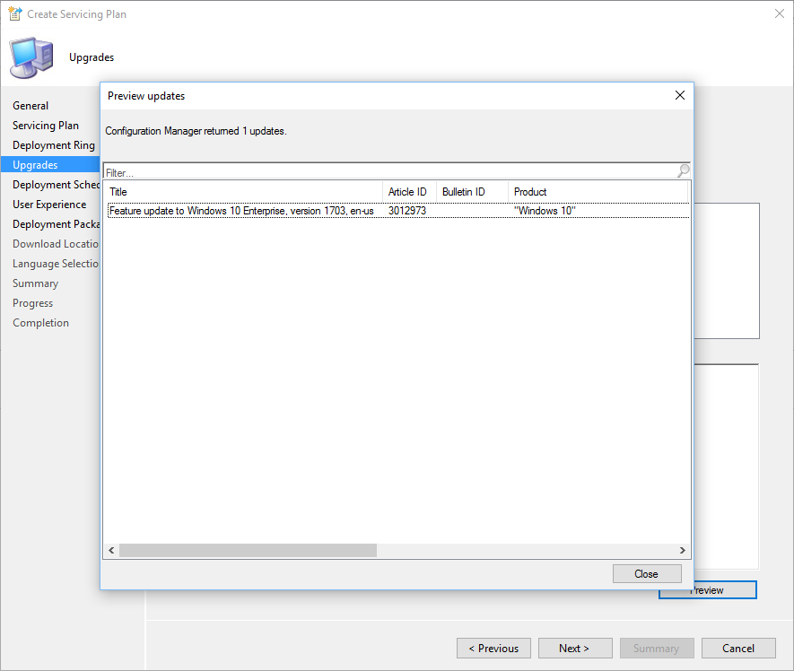Open the Completion step in sidebar
Screen dimensions: 794x671
41,323
